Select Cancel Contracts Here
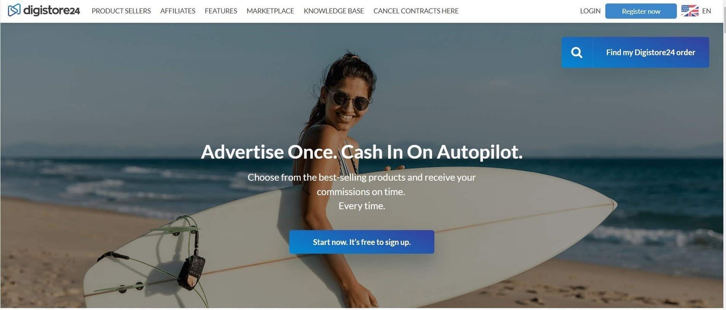Screen dimensions: 726x310 [x=416, y=11]
